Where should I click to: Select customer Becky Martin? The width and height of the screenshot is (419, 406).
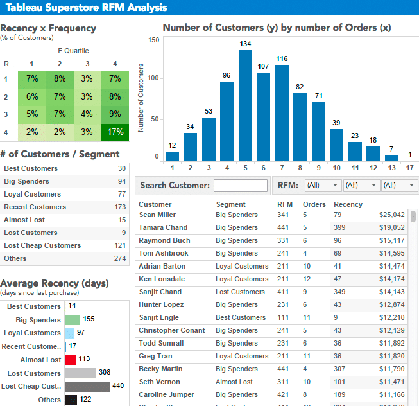[x=160, y=369]
